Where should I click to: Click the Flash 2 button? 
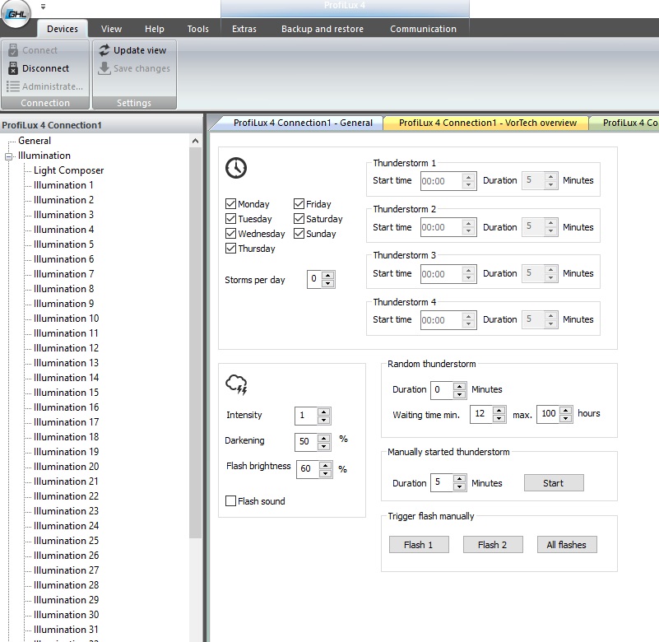point(493,545)
